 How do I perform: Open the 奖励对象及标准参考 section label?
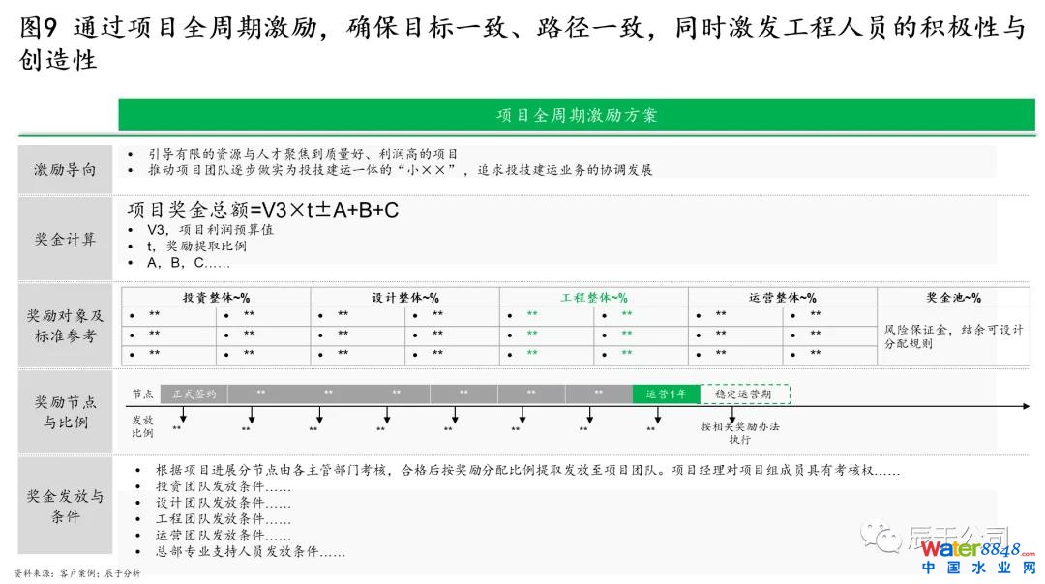pos(66,326)
